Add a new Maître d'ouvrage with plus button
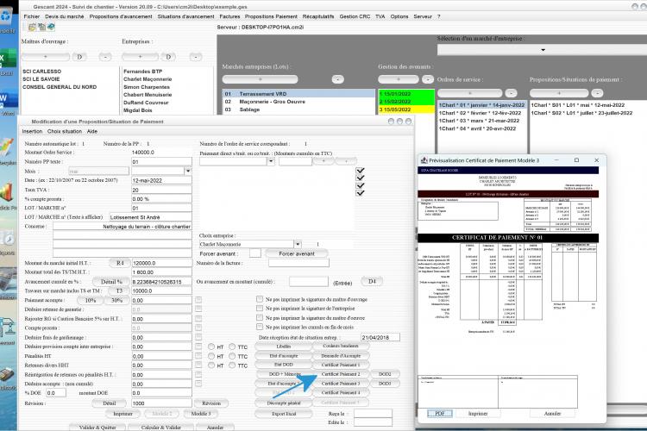 pos(46,57)
